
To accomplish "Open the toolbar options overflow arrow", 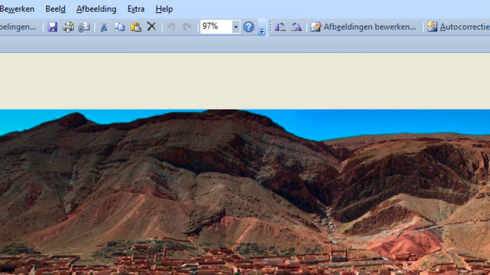I will coord(262,30).
